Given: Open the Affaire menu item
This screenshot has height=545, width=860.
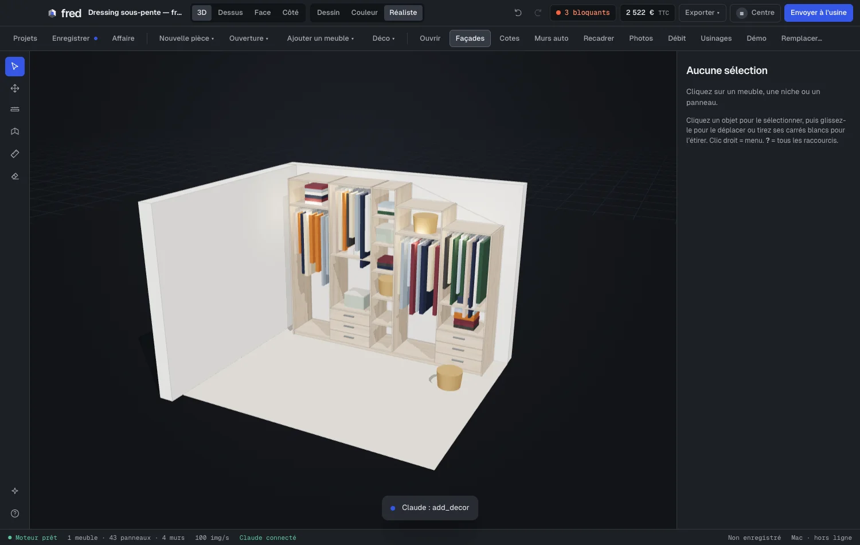Looking at the screenshot, I should (x=123, y=38).
